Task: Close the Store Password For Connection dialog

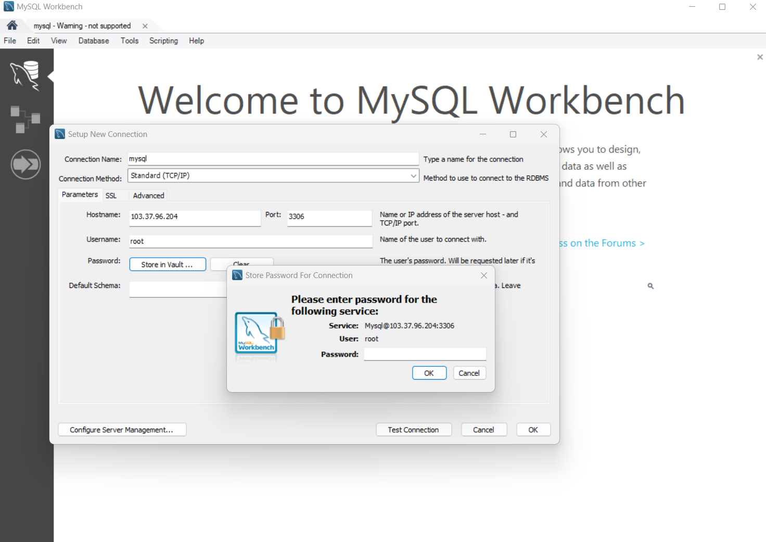Action: (484, 275)
